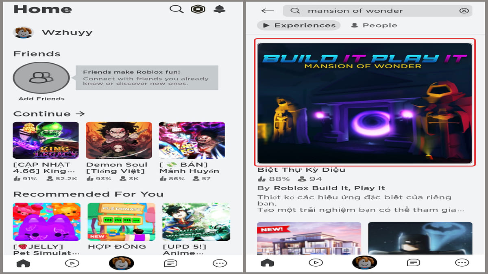Go to Home in right bottom bar
This screenshot has height=274, width=488.
[267, 263]
